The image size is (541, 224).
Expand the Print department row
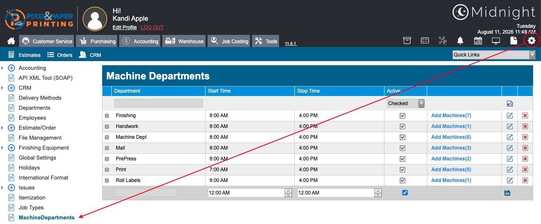point(107,170)
